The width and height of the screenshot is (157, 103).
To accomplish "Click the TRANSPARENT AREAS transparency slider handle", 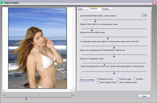I will [x=114, y=56].
